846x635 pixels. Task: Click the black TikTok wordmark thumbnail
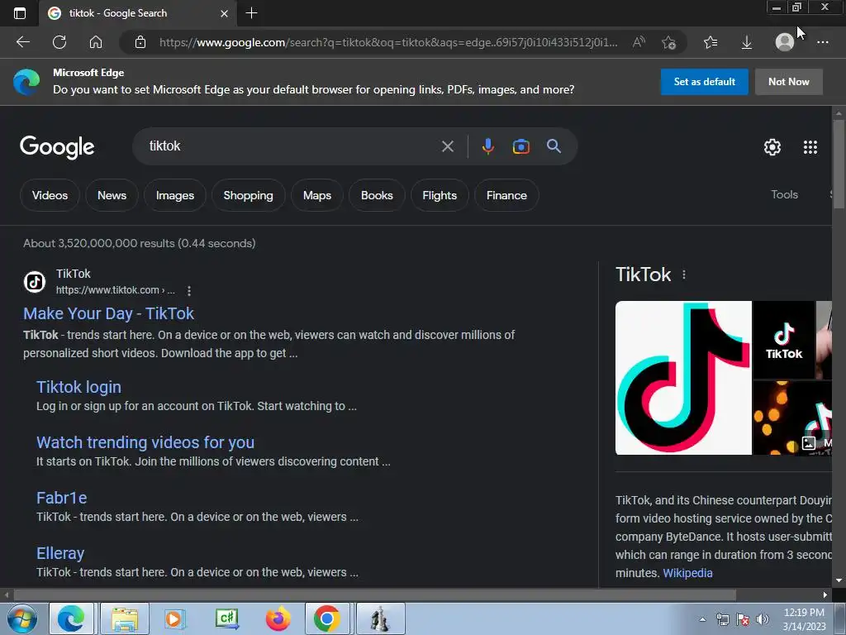point(783,340)
